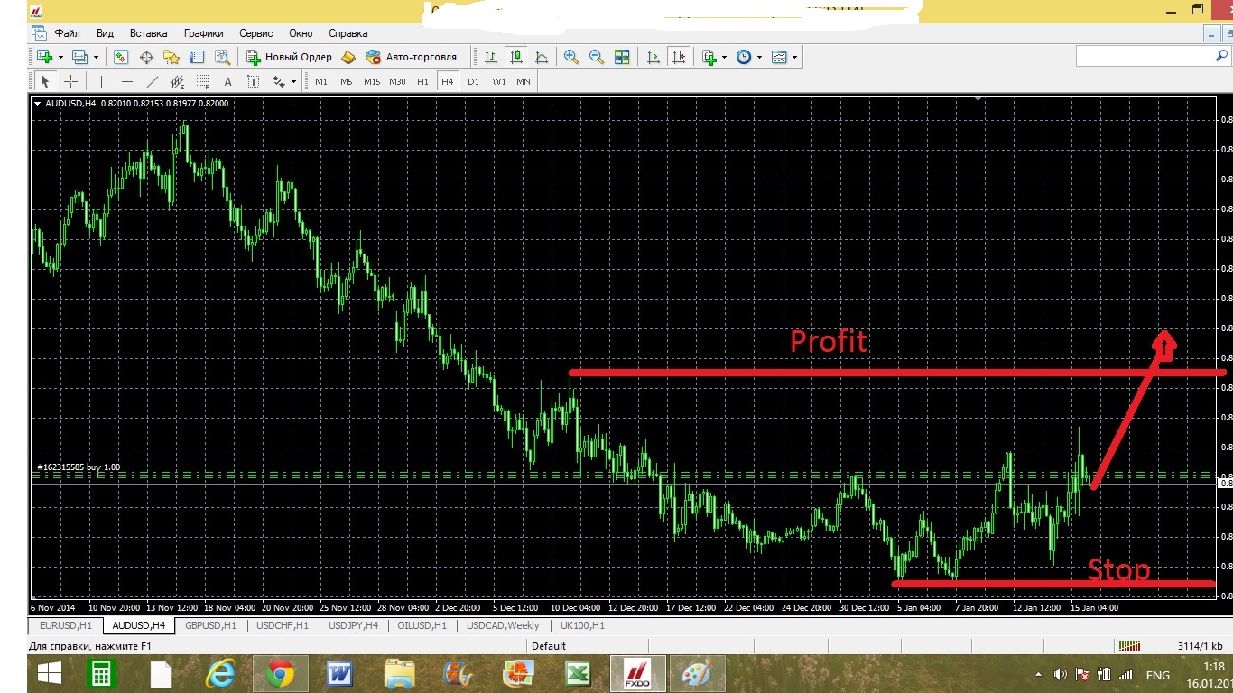Click the Новый Ордер button

point(290,57)
